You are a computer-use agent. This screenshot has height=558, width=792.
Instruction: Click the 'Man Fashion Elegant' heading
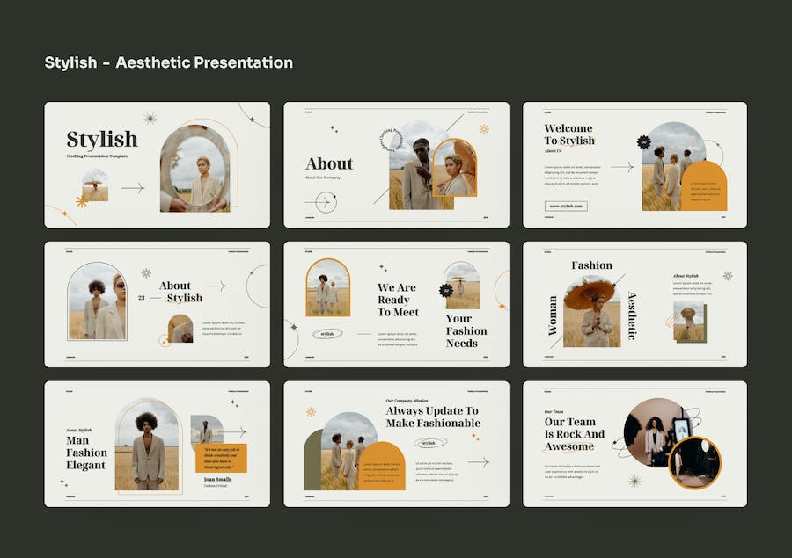pos(86,453)
